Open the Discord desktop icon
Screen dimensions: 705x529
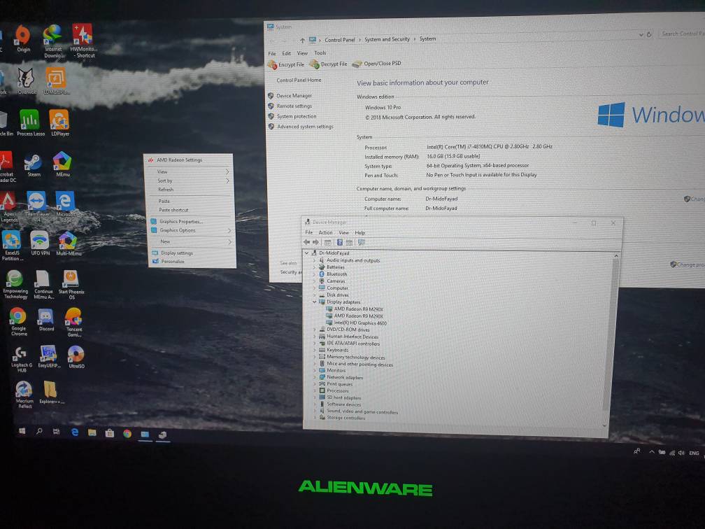click(46, 320)
